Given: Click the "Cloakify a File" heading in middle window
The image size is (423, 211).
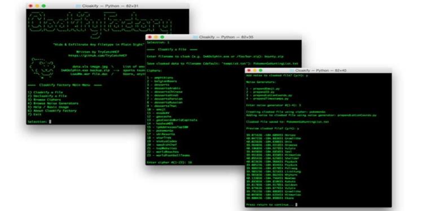Looking at the screenshot, I should pyautogui.click(x=172, y=50).
